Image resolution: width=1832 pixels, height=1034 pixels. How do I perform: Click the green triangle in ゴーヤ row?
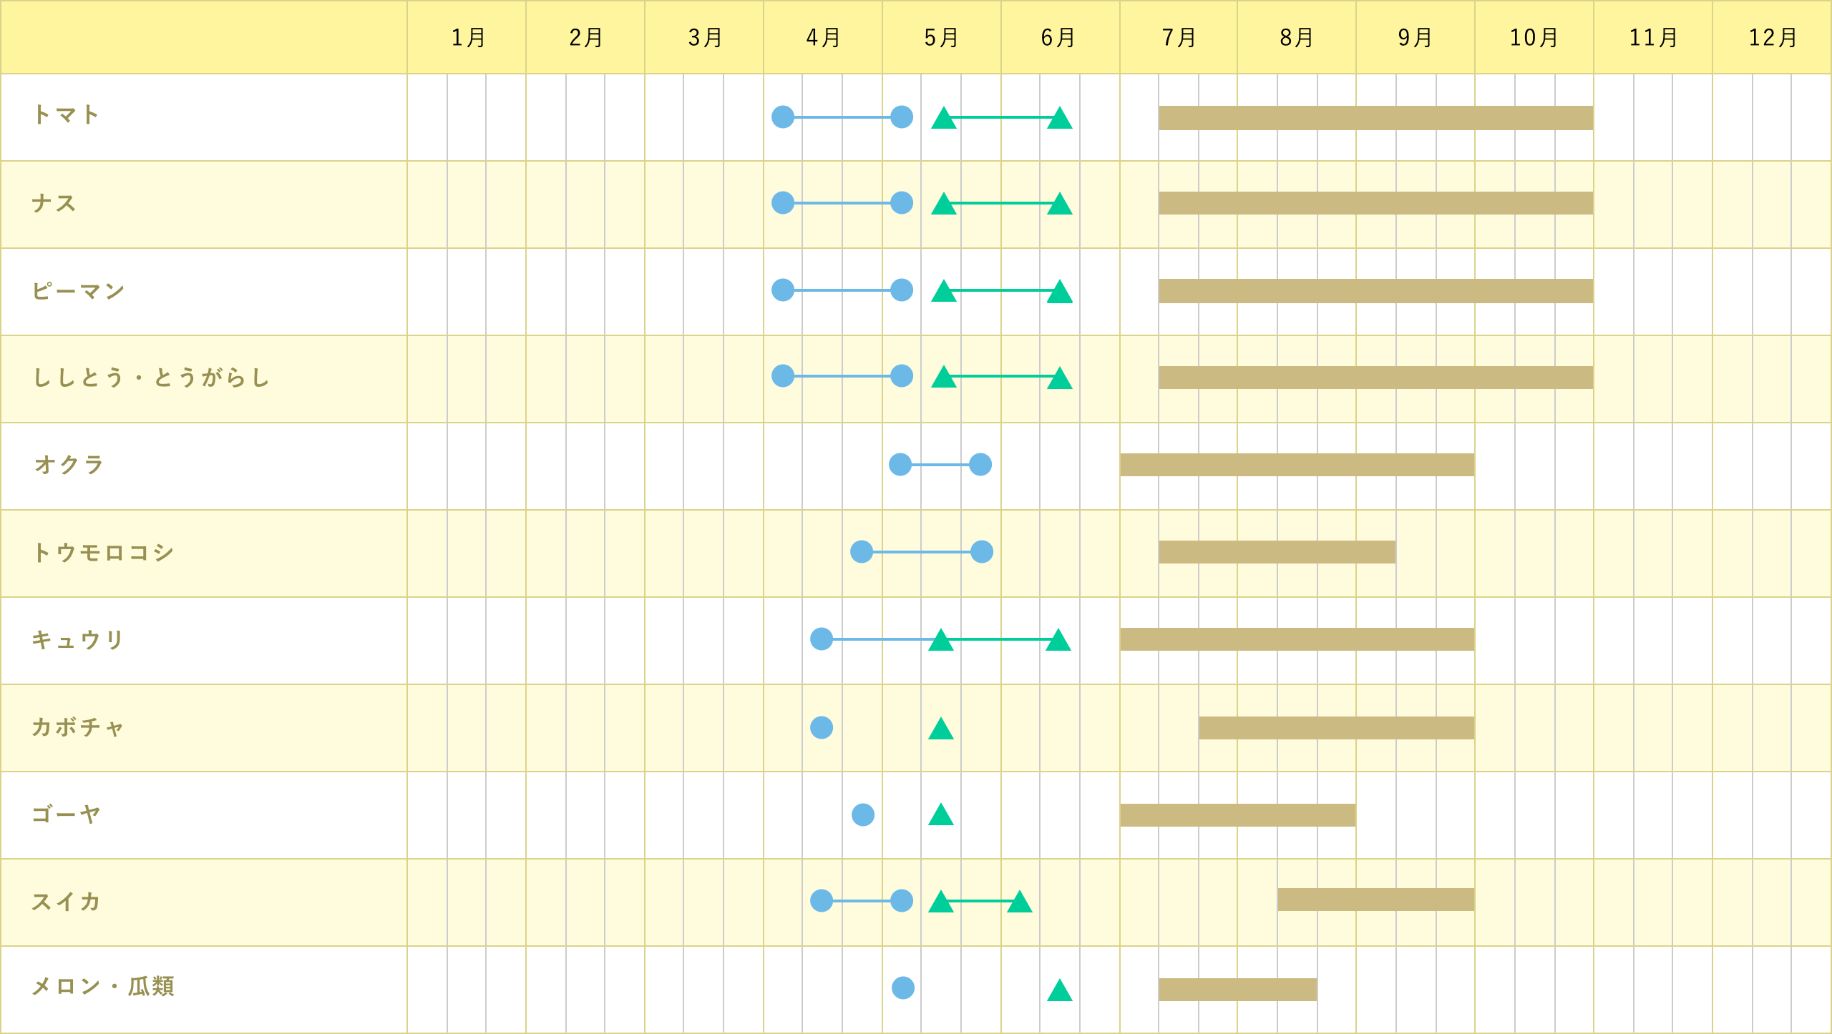pyautogui.click(x=940, y=815)
